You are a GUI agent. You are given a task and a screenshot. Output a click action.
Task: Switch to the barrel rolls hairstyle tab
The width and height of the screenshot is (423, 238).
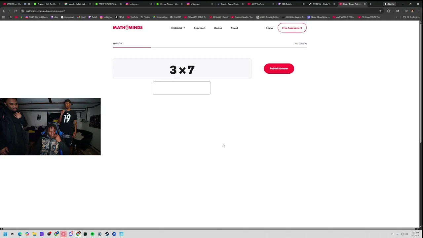click(x=77, y=4)
